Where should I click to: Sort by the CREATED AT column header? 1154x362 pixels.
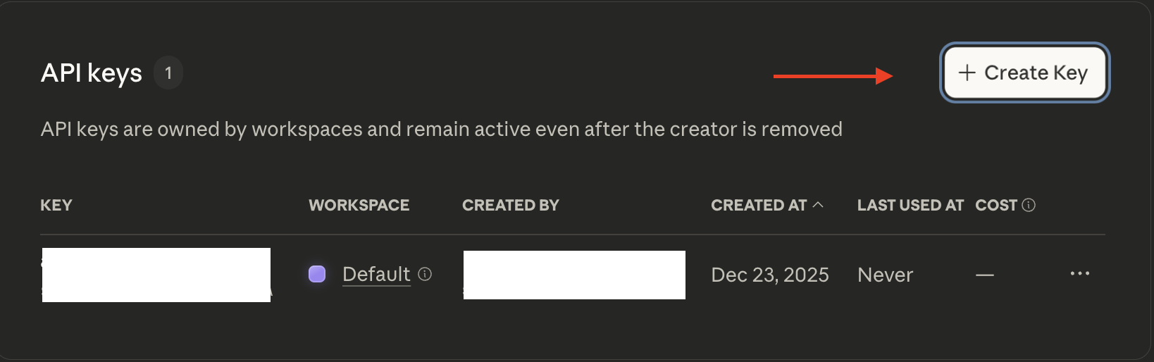(758, 205)
